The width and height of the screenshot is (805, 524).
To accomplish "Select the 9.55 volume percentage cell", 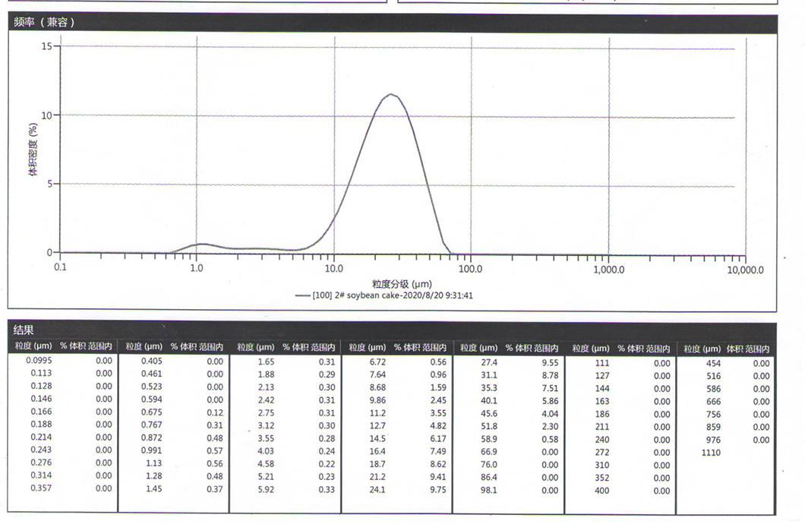I will pyautogui.click(x=548, y=363).
